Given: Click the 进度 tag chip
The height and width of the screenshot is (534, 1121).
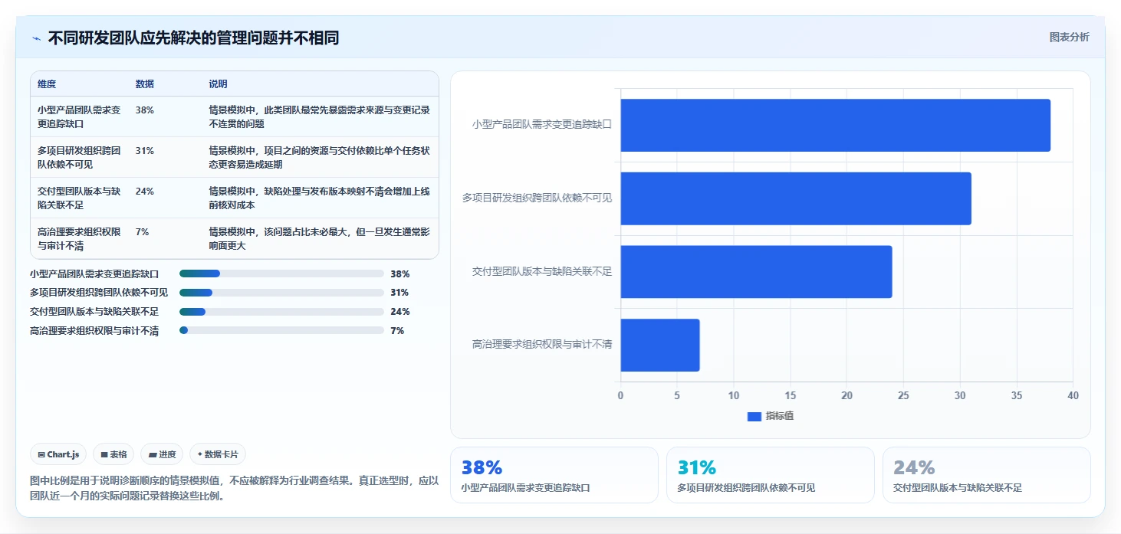Looking at the screenshot, I should [x=162, y=454].
